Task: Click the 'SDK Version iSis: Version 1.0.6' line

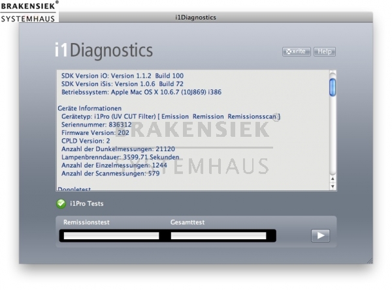Action: pyautogui.click(x=123, y=84)
